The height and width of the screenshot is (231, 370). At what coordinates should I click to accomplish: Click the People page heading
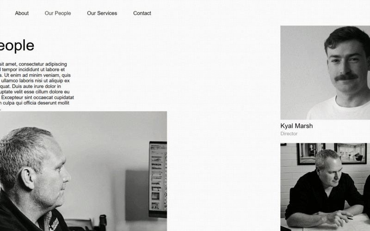17,45
